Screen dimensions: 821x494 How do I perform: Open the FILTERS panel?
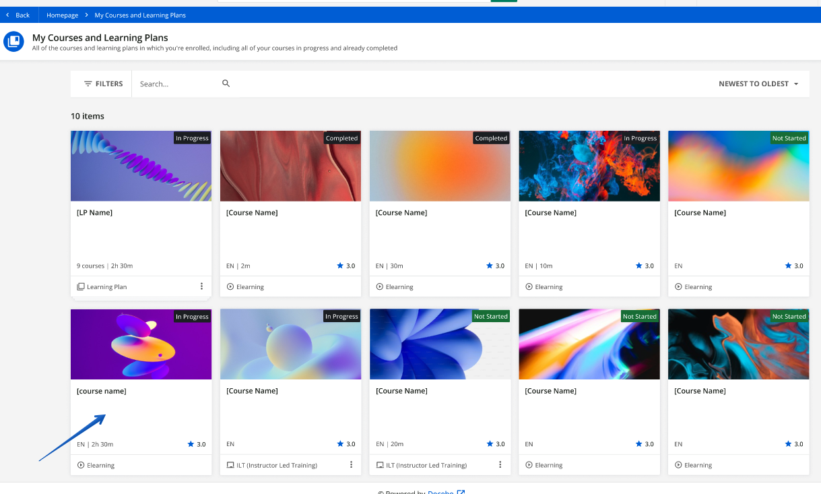click(x=103, y=84)
